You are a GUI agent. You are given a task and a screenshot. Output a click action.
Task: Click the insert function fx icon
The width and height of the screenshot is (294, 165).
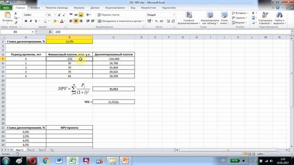(50, 32)
